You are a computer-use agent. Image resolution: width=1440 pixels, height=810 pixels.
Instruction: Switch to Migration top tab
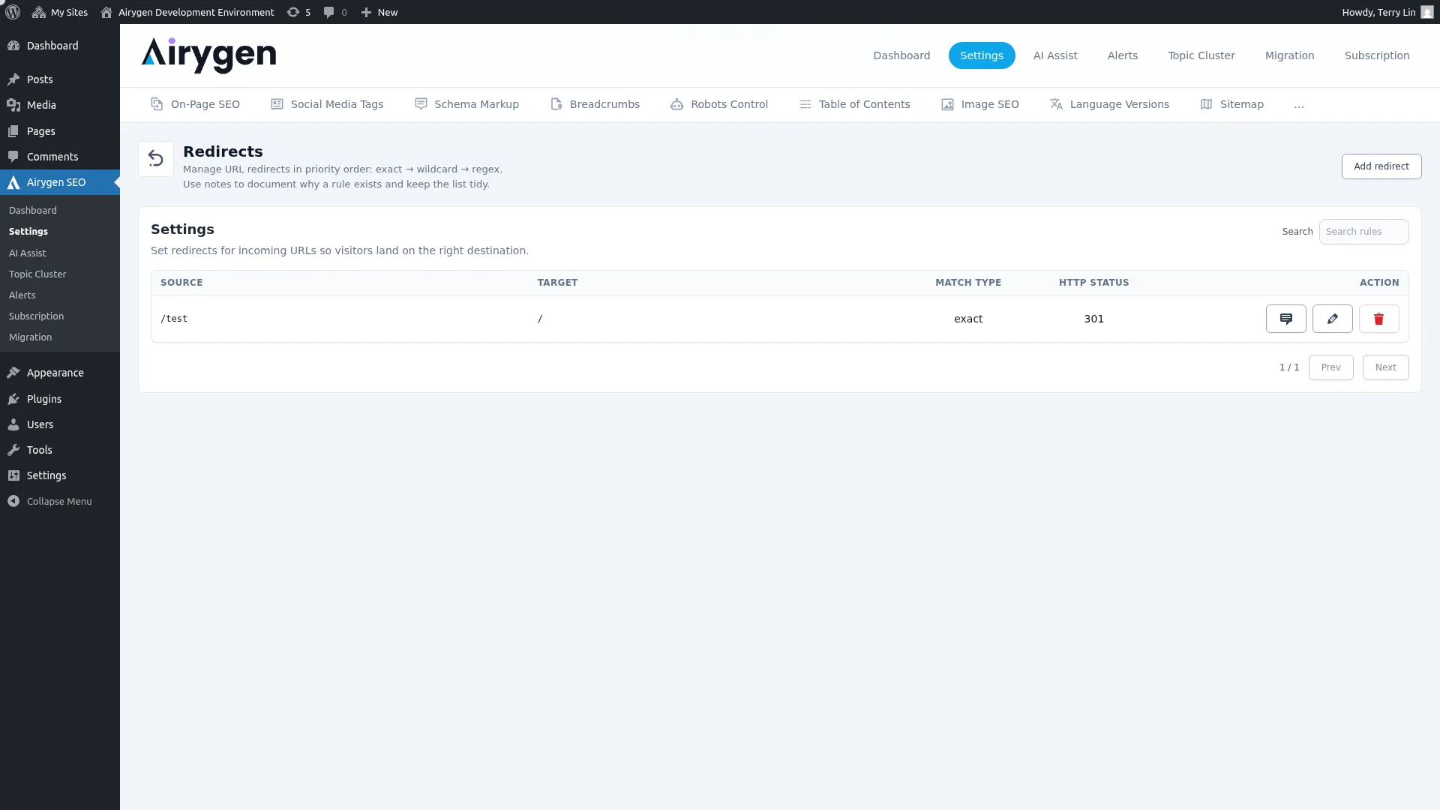[1290, 55]
